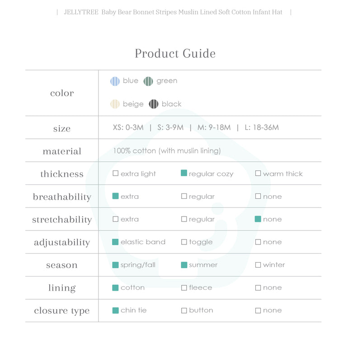
Task: Check the toggle adjustability checkbox
Action: click(x=184, y=242)
